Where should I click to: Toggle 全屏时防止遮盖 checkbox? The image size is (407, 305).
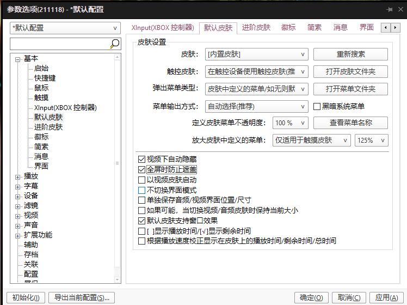pyautogui.click(x=141, y=169)
